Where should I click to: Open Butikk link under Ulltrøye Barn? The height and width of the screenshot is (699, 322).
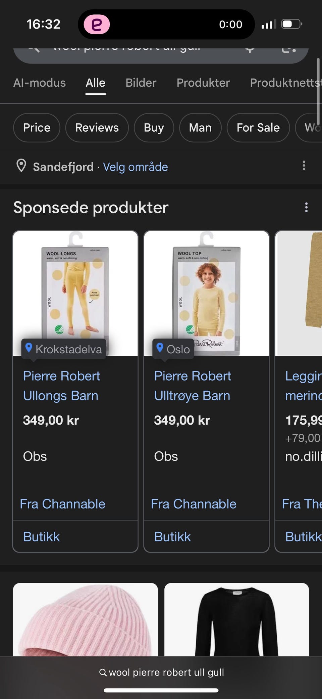coord(172,536)
